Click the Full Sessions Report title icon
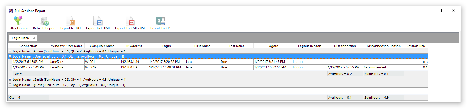Screen dimensions: 467x111 11,11
